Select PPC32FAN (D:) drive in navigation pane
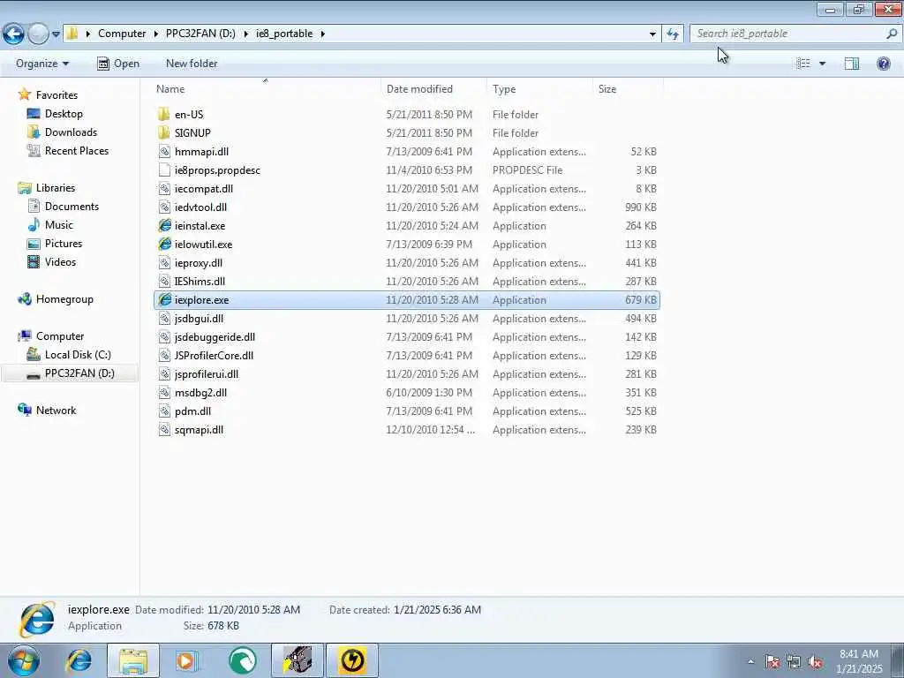The height and width of the screenshot is (678, 904). point(79,373)
